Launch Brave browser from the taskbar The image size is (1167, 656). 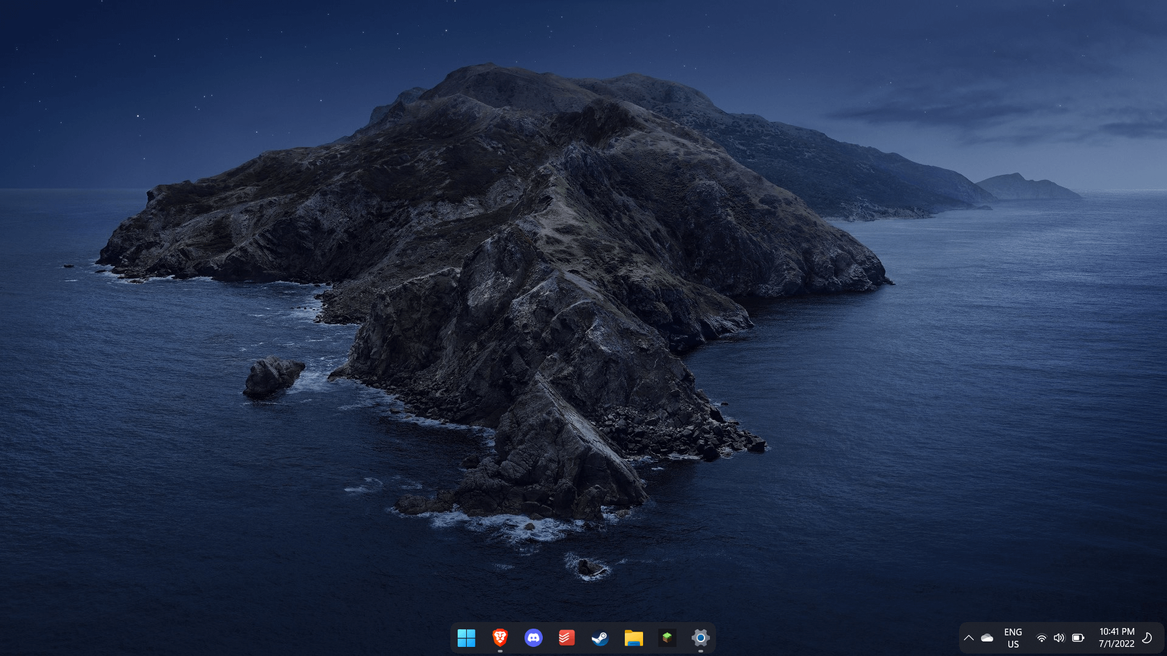[x=500, y=638]
